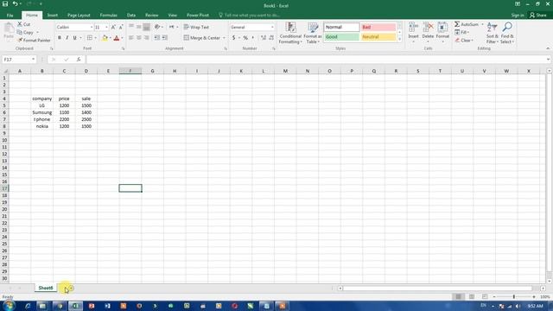
Task: Open the Merge & Center dropdown arrow
Action: point(224,38)
